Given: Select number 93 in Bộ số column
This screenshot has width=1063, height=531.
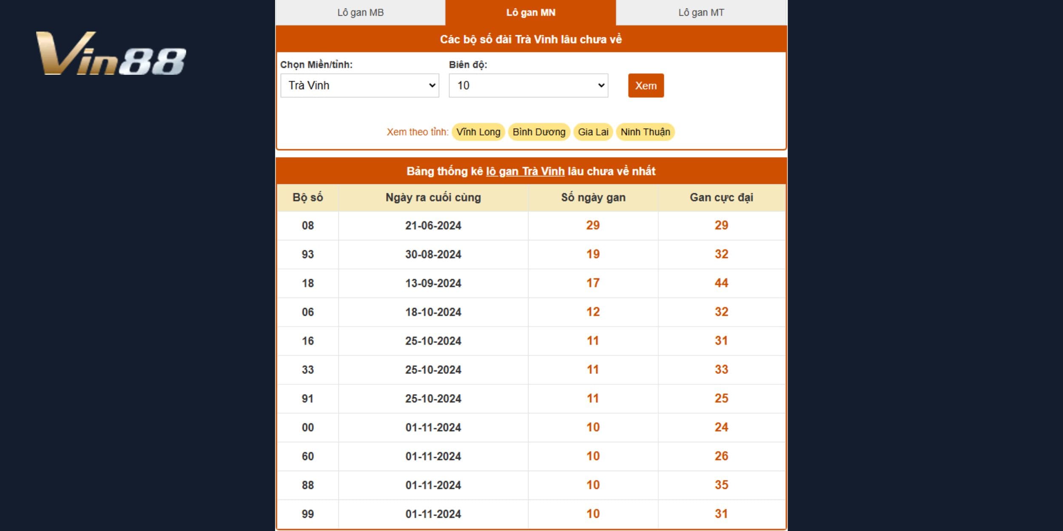Looking at the screenshot, I should click(308, 254).
